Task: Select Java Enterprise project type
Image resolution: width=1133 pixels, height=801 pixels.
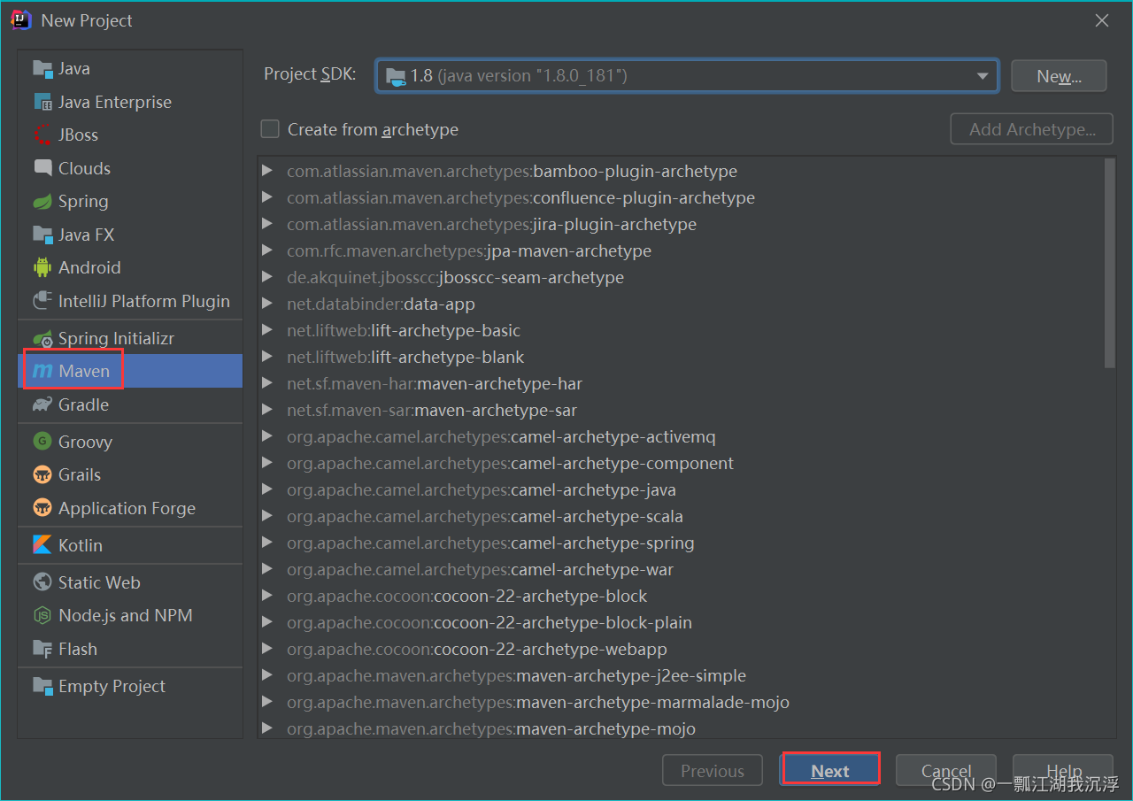Action: (x=115, y=103)
